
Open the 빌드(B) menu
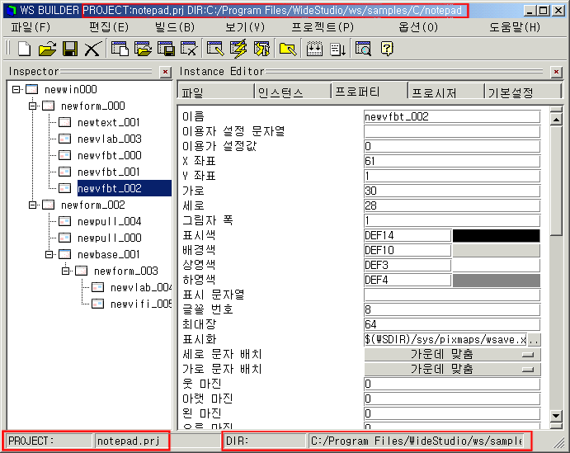175,27
